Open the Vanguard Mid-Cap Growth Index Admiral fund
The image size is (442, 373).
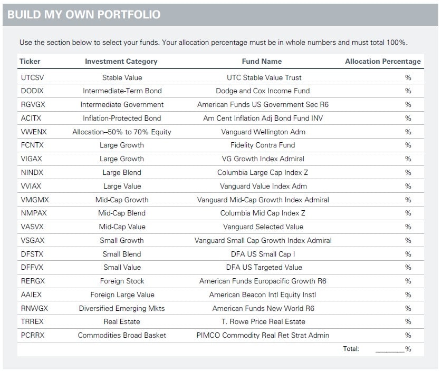[263, 200]
